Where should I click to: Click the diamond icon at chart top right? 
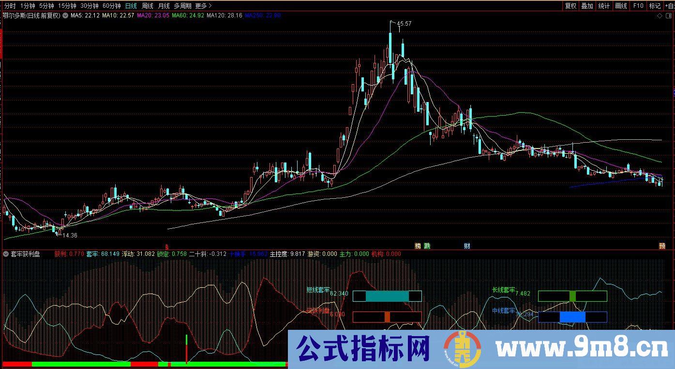click(660, 15)
